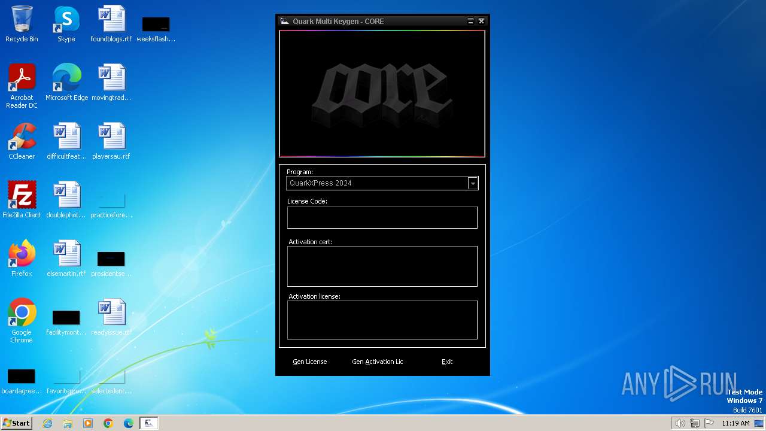Click the volume tray icon

point(680,423)
